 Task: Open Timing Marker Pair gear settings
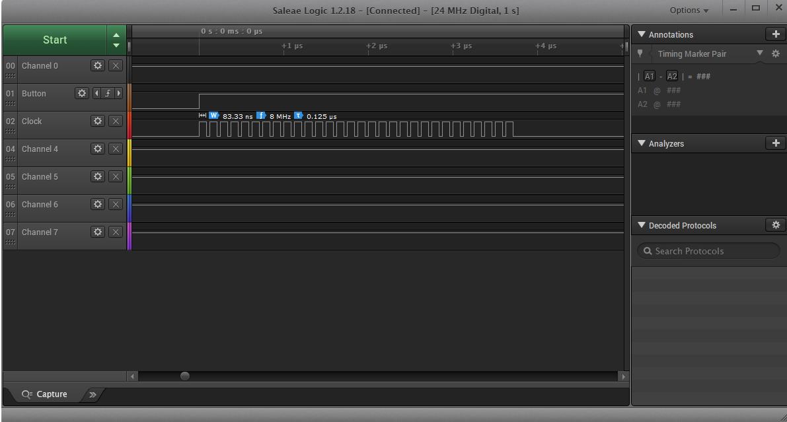[x=775, y=54]
